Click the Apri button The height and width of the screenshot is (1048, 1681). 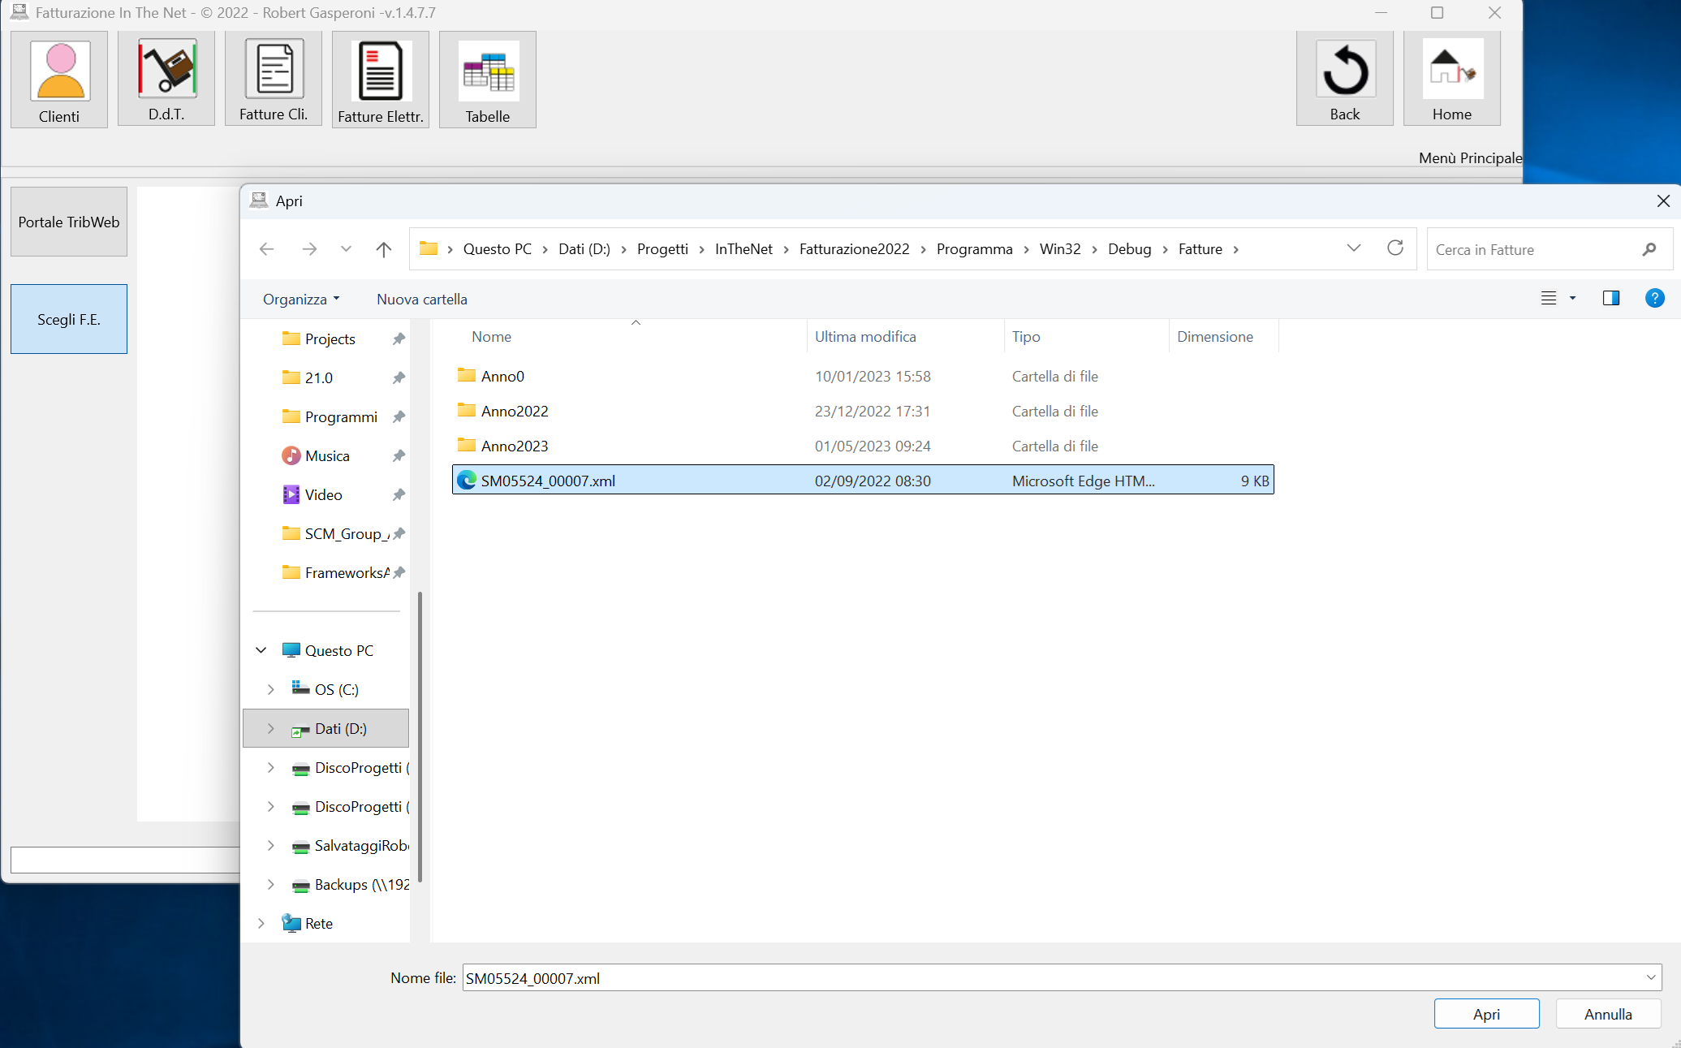pyautogui.click(x=1486, y=1013)
